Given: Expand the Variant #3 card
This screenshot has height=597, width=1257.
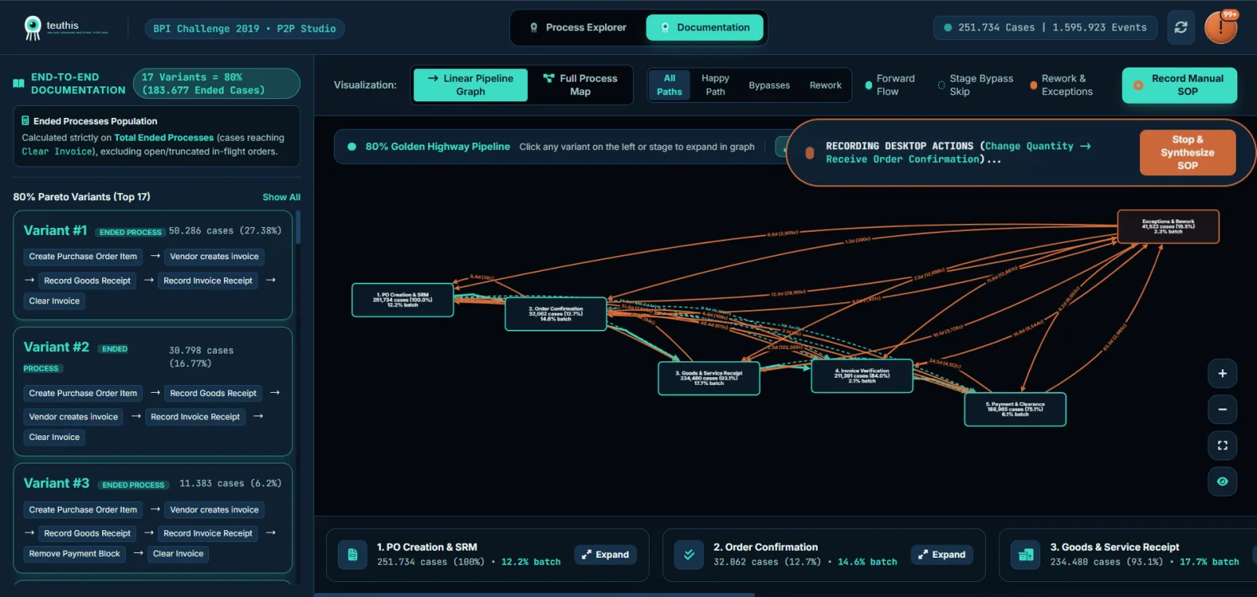Looking at the screenshot, I should click(x=153, y=518).
